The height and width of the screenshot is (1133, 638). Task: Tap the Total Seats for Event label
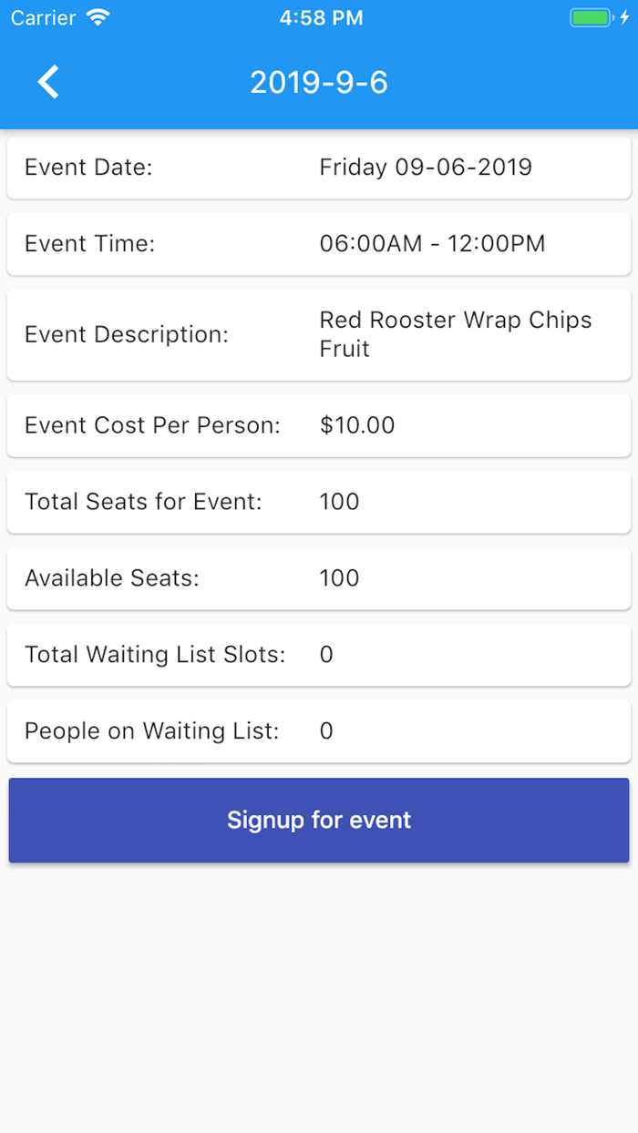pyautogui.click(x=143, y=502)
